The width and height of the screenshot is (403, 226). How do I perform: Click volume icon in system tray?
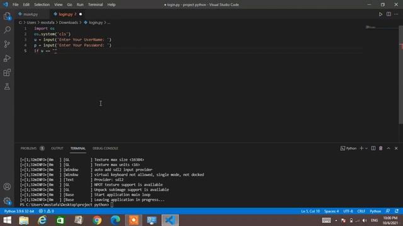(365, 220)
